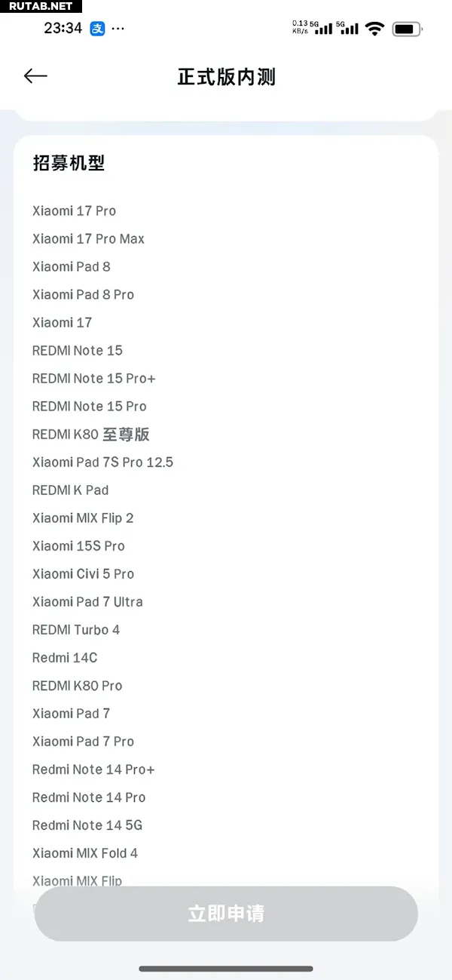This screenshot has width=452, height=980.
Task: Tap Xiaomi MIX Fold 4 entry
Action: click(x=85, y=853)
